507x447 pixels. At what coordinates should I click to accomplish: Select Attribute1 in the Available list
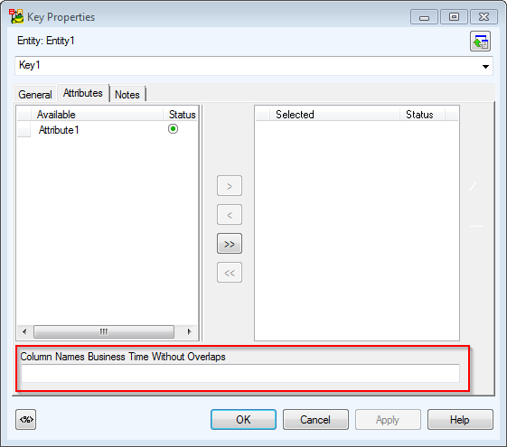point(59,130)
